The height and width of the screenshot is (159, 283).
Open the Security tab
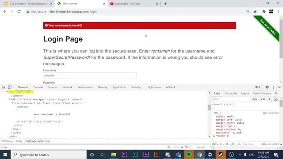136,87
